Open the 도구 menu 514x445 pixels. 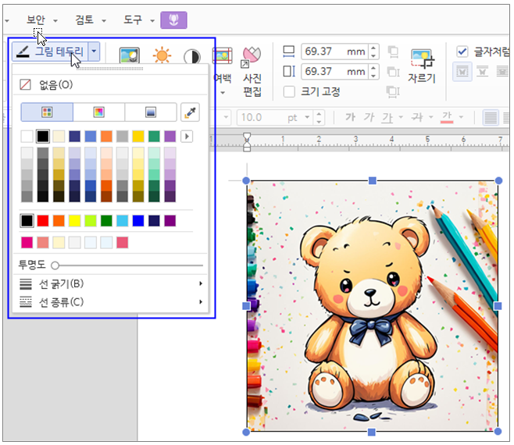[x=133, y=20]
